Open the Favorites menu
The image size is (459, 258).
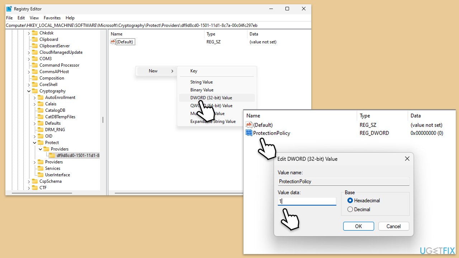[52, 18]
